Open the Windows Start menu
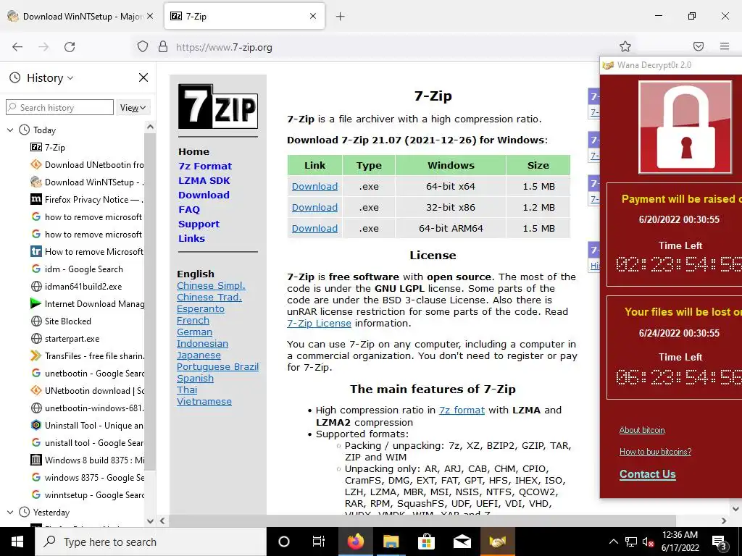 point(17,542)
